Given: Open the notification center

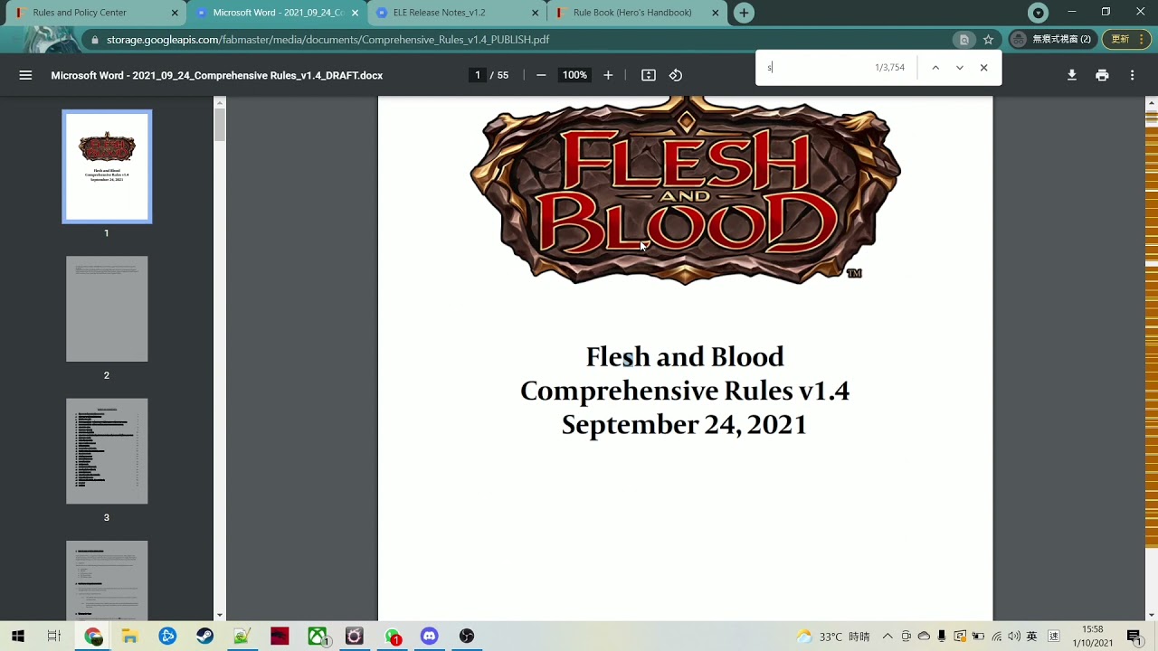Looking at the screenshot, I should [1134, 637].
